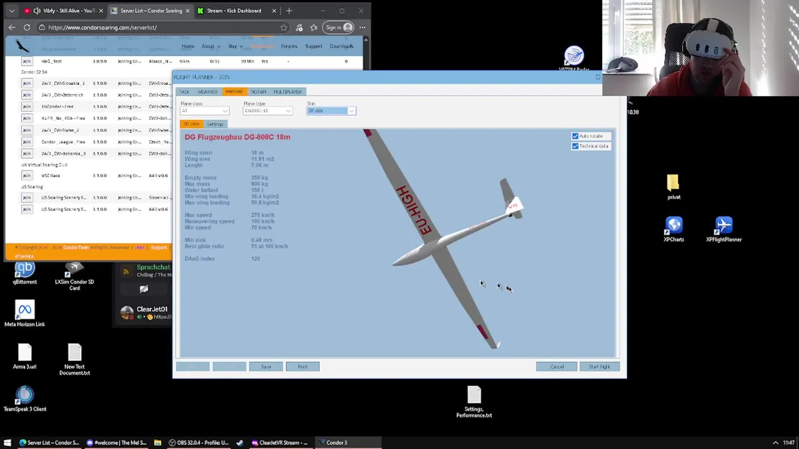The height and width of the screenshot is (449, 799).
Task: Uncheck the Auto rotate checkbox
Action: pyautogui.click(x=575, y=136)
